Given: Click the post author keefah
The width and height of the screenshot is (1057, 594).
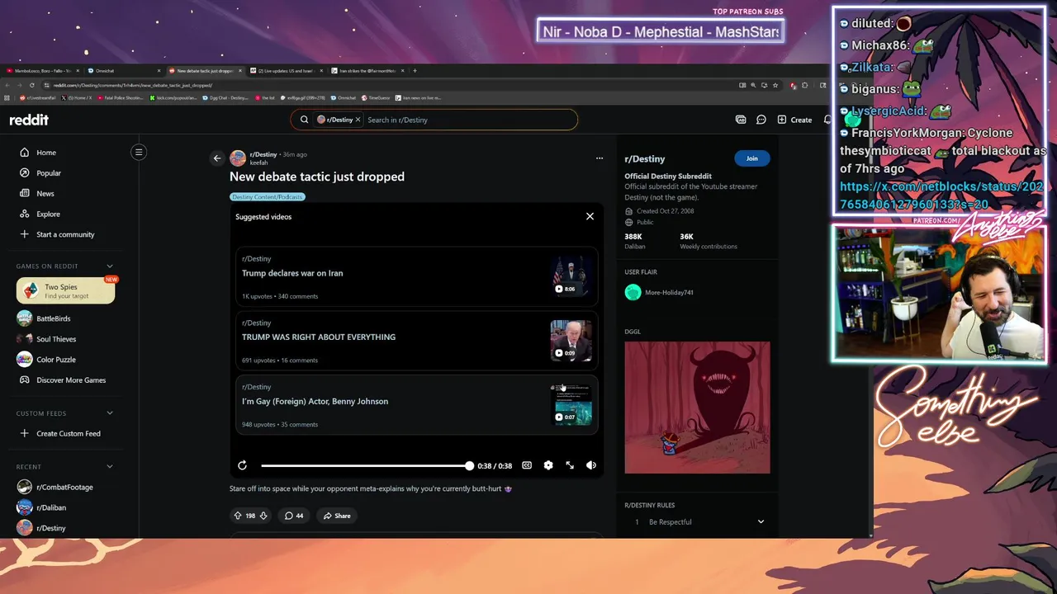Looking at the screenshot, I should [x=258, y=163].
